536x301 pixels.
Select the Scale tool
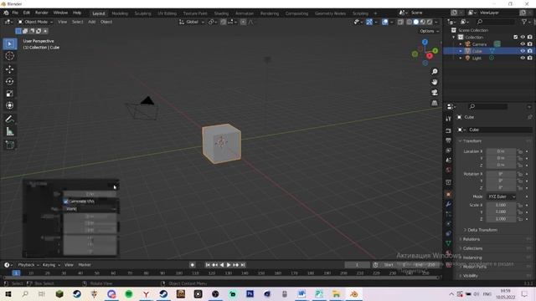tap(9, 94)
